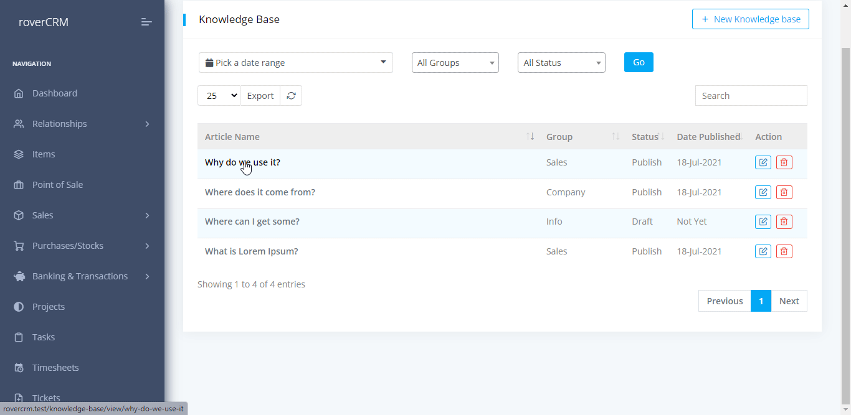
Task: Open the All Groups dropdown
Action: click(455, 63)
